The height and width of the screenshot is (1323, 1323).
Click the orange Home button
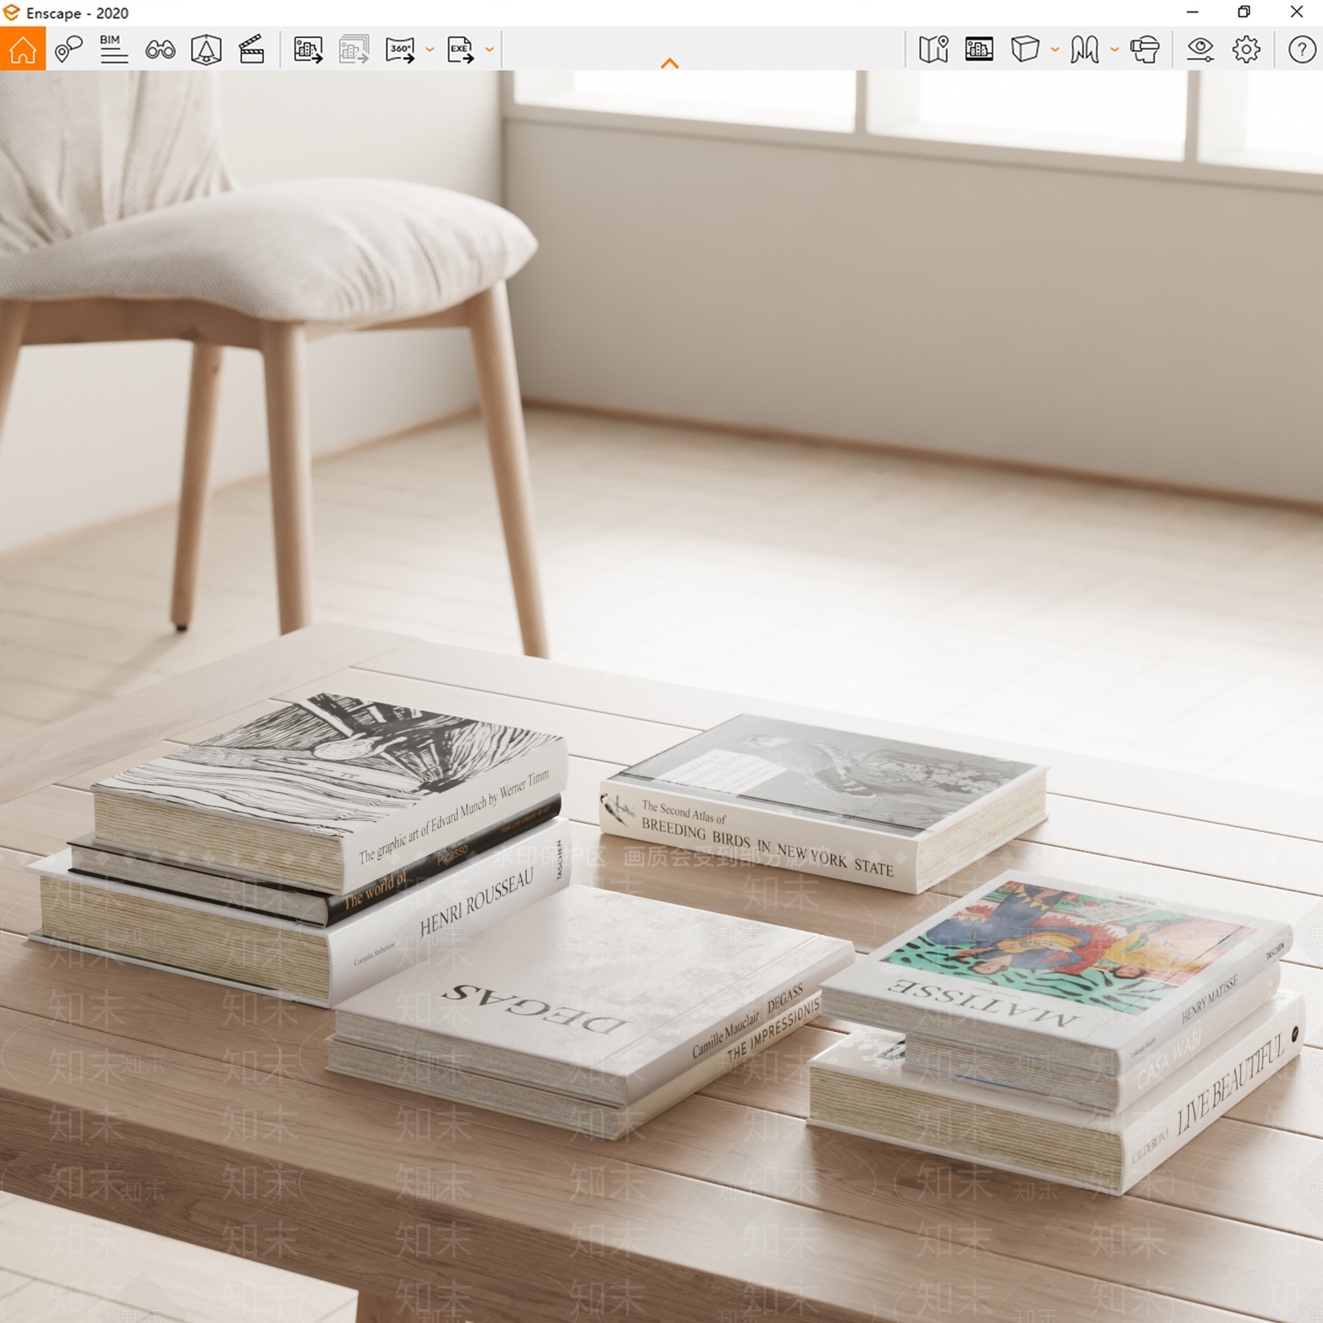(22, 49)
